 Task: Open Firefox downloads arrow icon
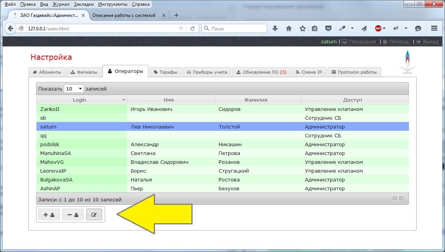tap(275, 28)
